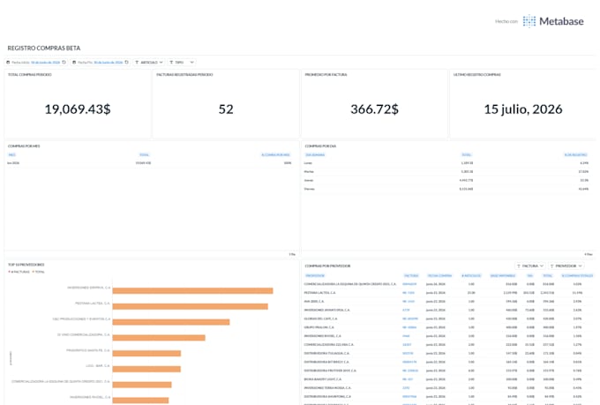Click the COMPRAS POR DIA card title
This screenshot has height=405, width=600.
(320, 146)
